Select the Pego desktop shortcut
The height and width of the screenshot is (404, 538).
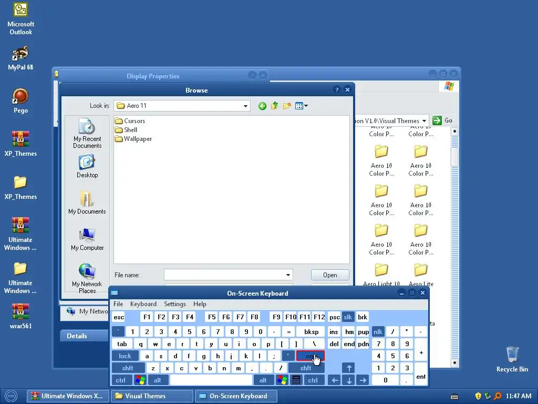coord(20,101)
